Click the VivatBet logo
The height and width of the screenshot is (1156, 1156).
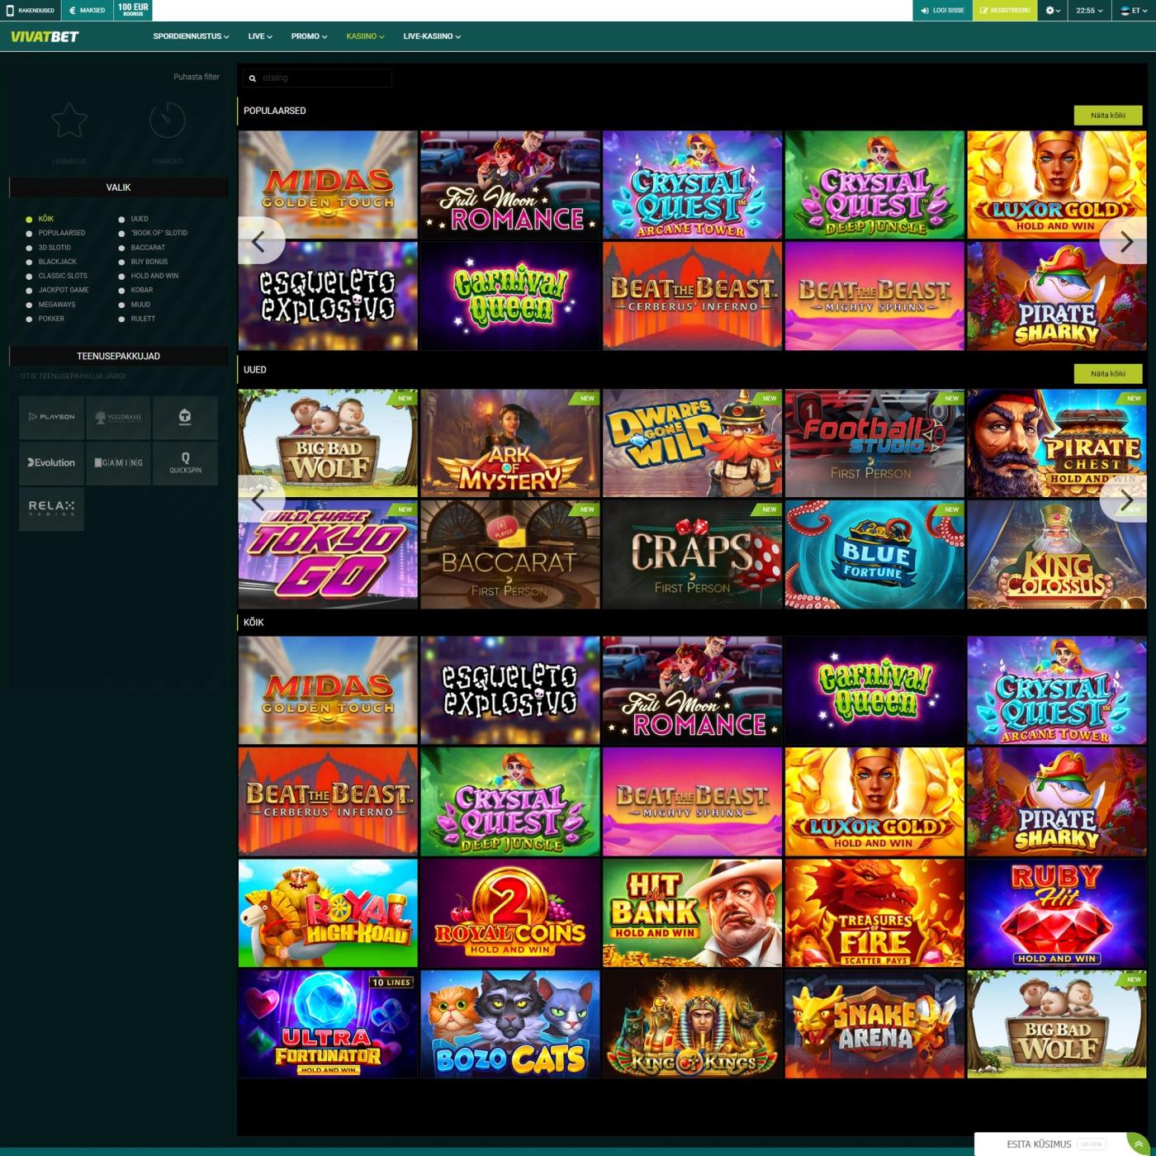[x=45, y=36]
